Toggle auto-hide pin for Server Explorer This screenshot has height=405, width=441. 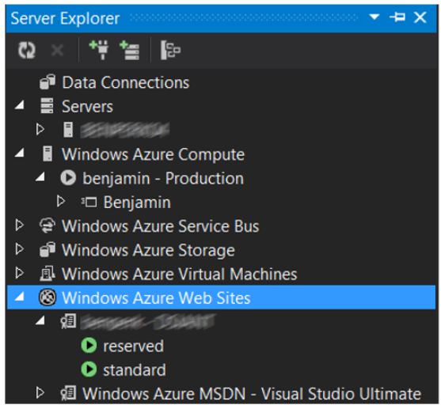click(x=397, y=17)
